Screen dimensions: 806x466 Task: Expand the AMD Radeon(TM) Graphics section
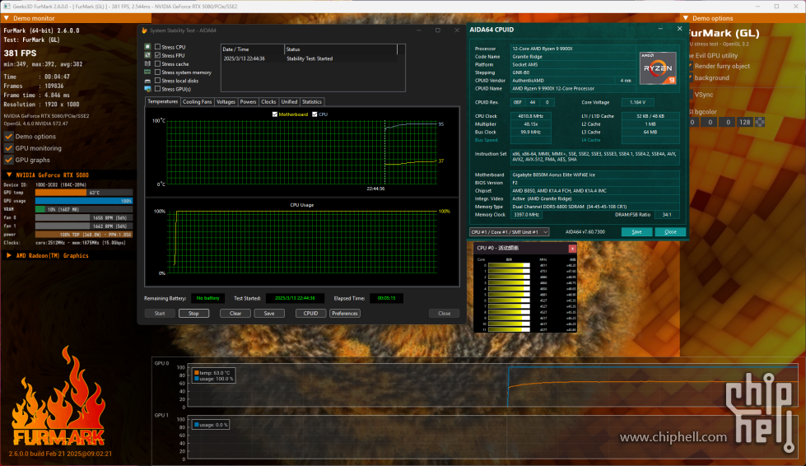(x=9, y=255)
